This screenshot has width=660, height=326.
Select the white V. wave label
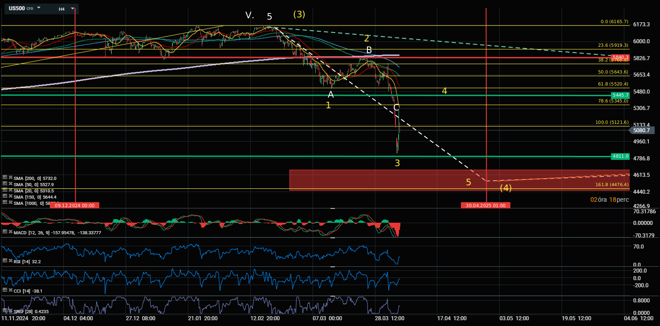(249, 16)
